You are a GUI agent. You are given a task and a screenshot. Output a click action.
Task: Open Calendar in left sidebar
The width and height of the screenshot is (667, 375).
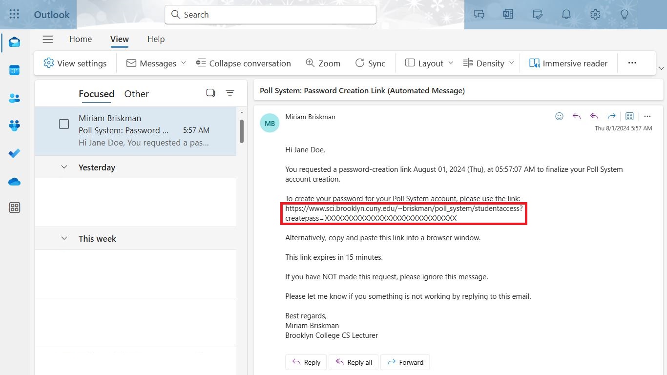coord(14,70)
